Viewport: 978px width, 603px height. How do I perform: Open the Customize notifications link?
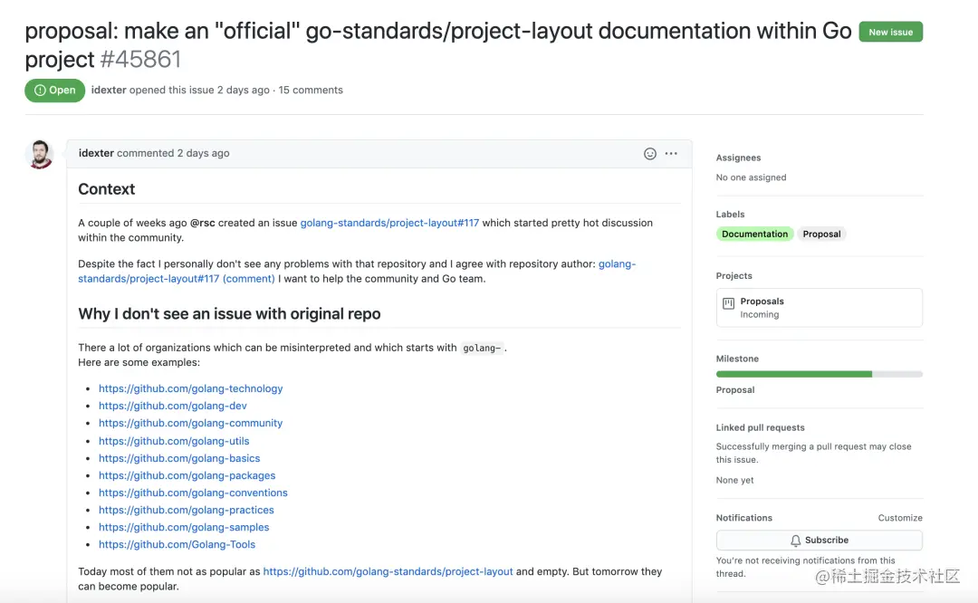[900, 518]
